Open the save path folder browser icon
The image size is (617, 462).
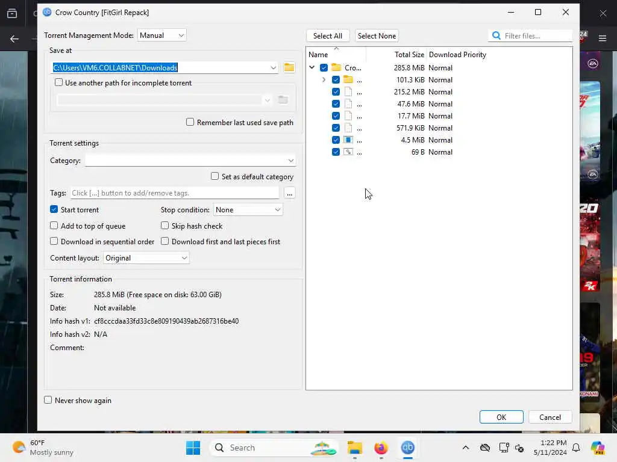click(289, 67)
